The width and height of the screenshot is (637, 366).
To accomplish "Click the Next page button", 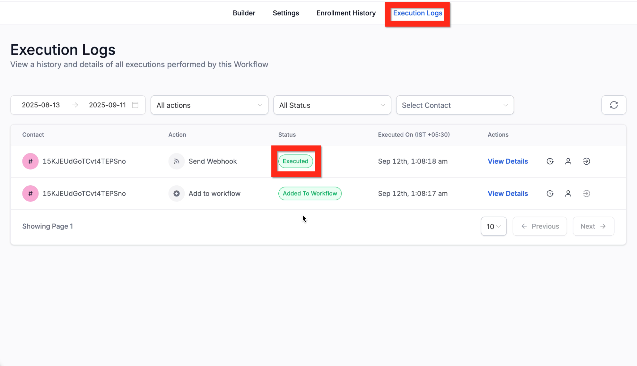I will click(593, 226).
